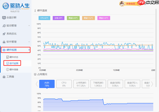Toggle the 主板:38℃ temperature legend
The width and height of the screenshot is (159, 112).
pyautogui.click(x=59, y=18)
